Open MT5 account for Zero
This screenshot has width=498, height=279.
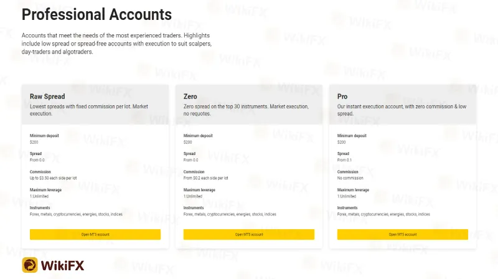click(249, 235)
